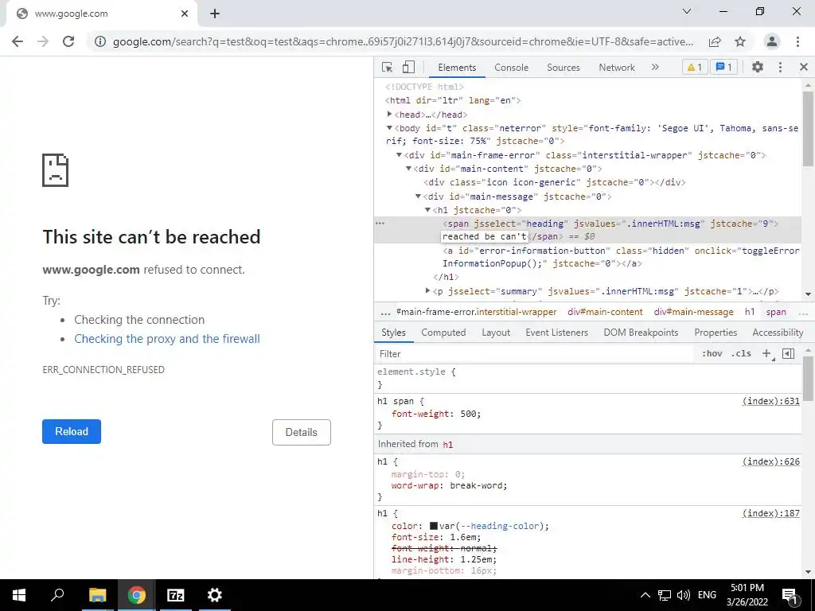Screen dimensions: 815x611
Task: Open the (index):187 source link
Action: pos(770,513)
